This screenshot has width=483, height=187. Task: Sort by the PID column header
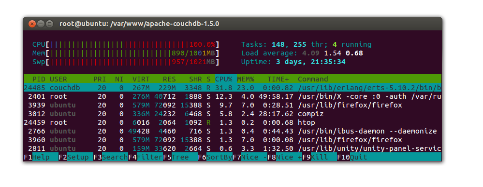pos(39,79)
